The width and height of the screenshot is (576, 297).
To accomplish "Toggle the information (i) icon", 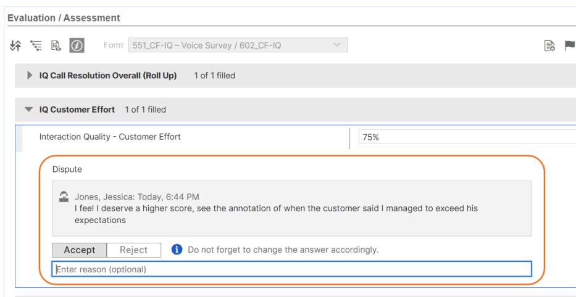I will click(x=77, y=45).
